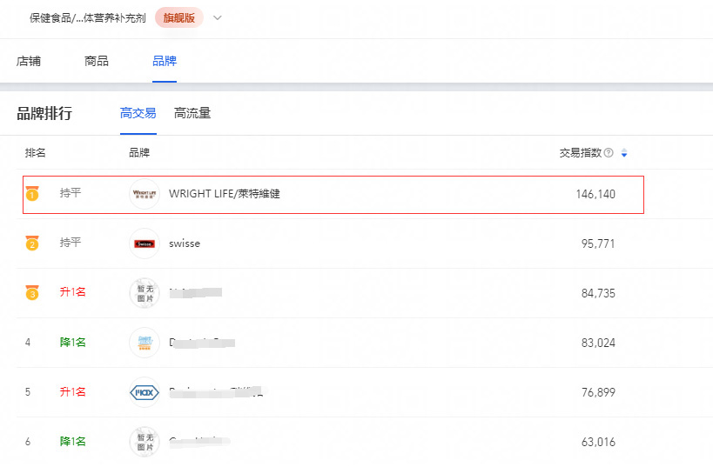Click the third-ranked brand's placeholder image
The height and width of the screenshot is (467, 713).
(145, 293)
